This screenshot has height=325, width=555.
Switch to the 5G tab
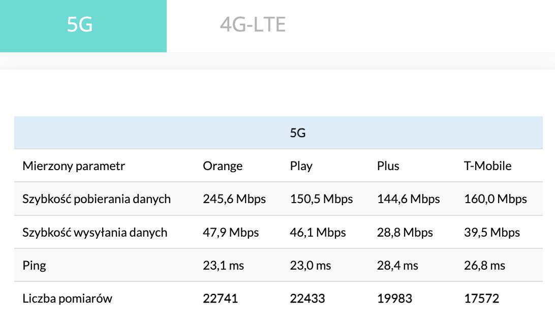pyautogui.click(x=80, y=25)
